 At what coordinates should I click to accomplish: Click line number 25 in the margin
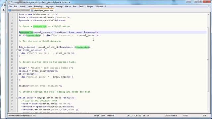click(12, 68)
